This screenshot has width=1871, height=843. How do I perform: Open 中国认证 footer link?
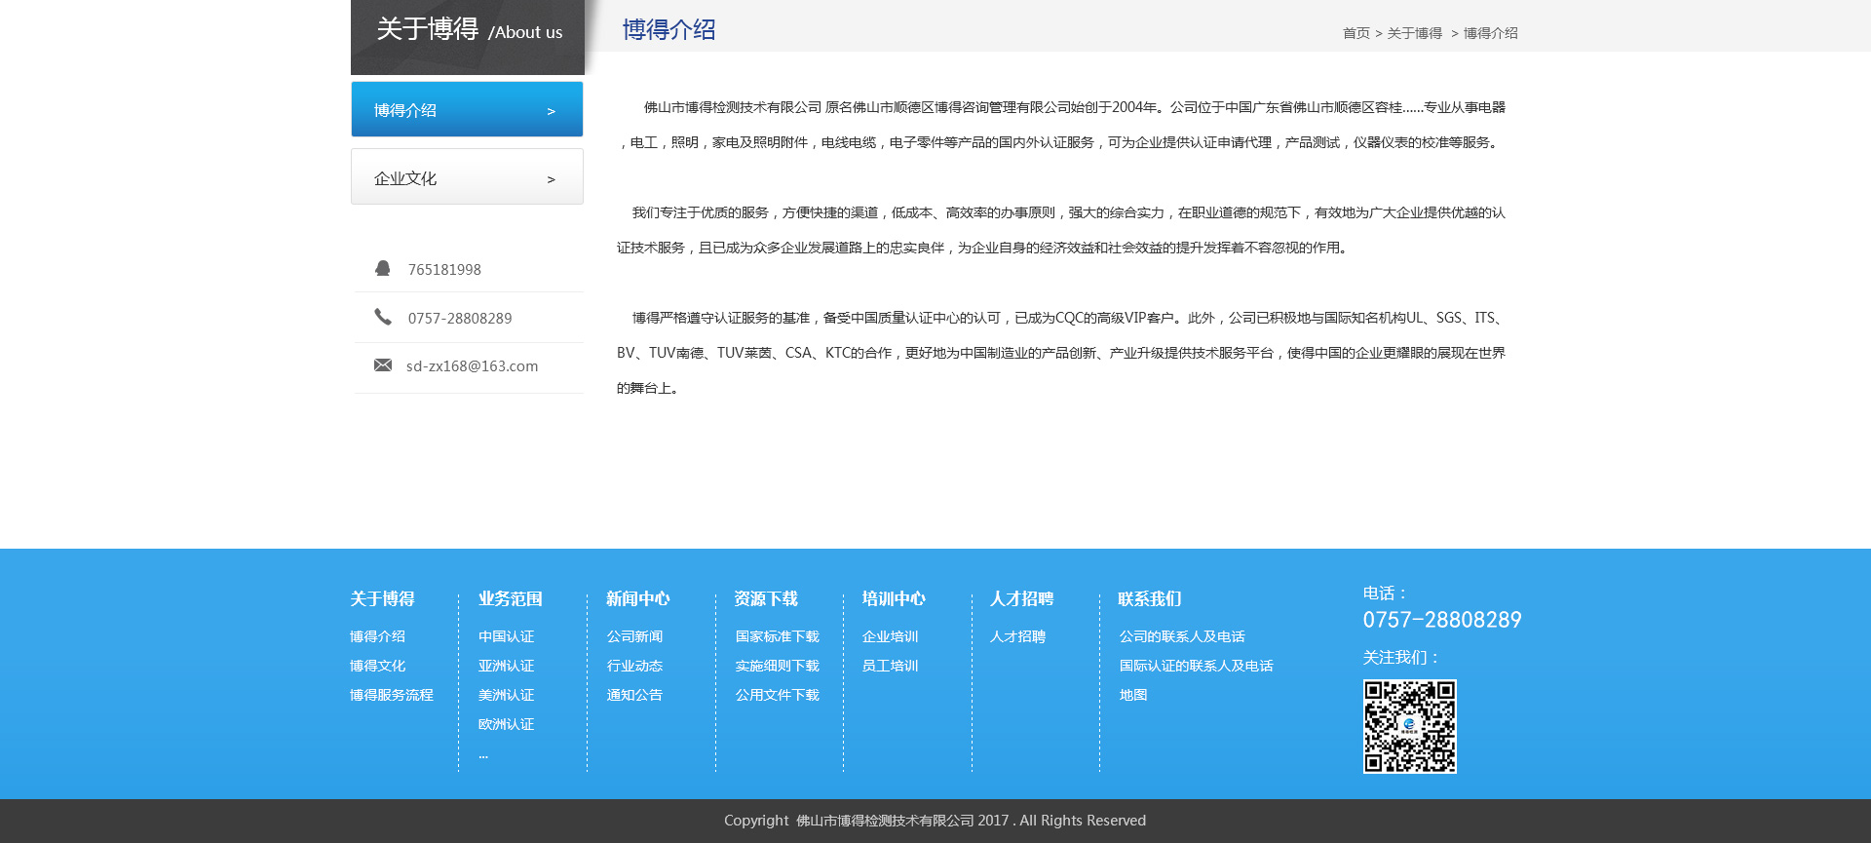point(506,636)
